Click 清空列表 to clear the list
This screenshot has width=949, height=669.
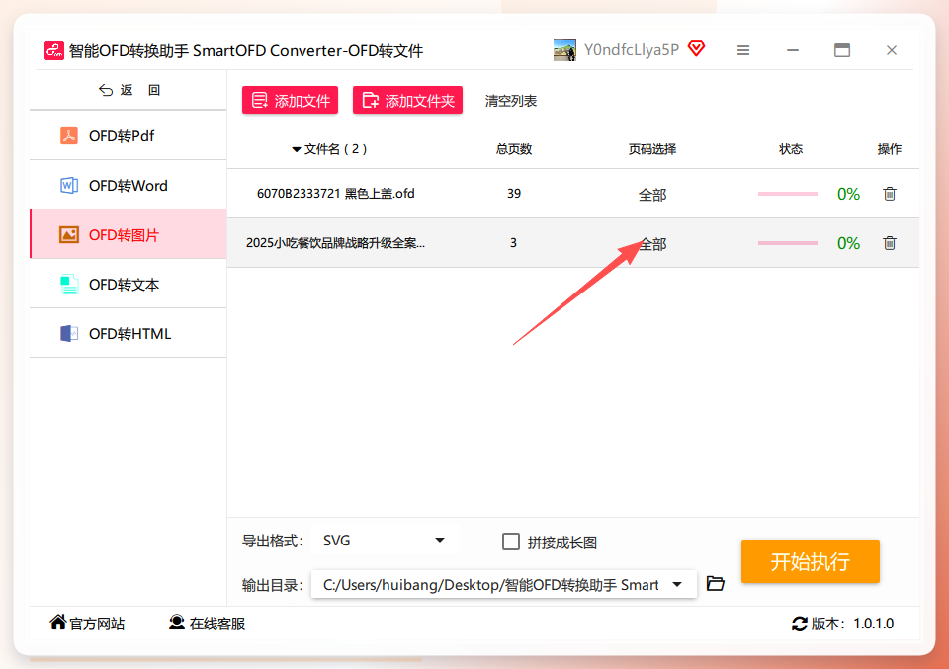pyautogui.click(x=511, y=101)
